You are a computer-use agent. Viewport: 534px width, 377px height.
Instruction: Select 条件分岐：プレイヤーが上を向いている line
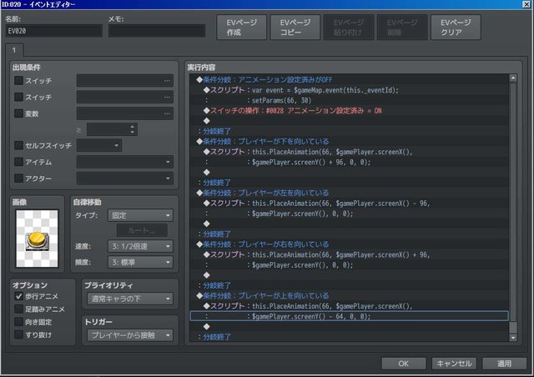349,295
